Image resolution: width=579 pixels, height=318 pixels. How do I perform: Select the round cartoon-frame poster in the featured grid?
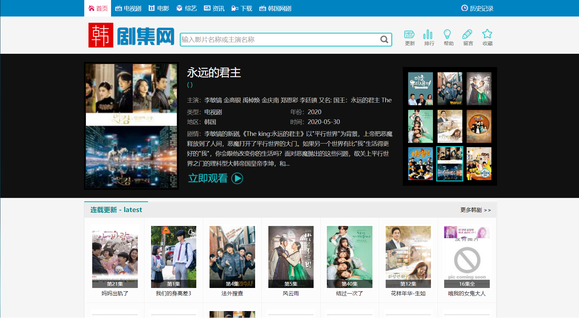479,126
